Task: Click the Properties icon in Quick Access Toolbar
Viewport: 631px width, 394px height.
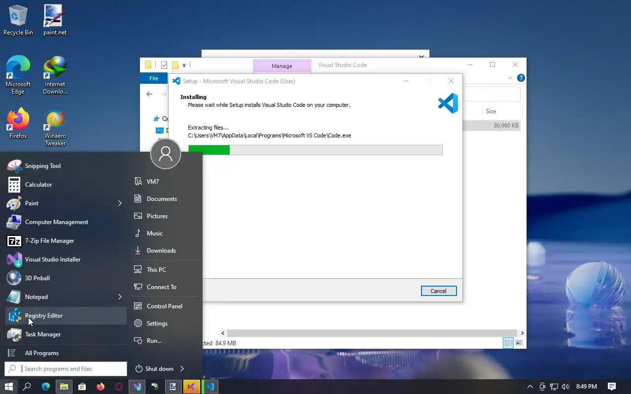Action: pos(164,65)
